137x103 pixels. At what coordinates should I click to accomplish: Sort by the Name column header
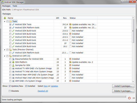tap(29, 18)
